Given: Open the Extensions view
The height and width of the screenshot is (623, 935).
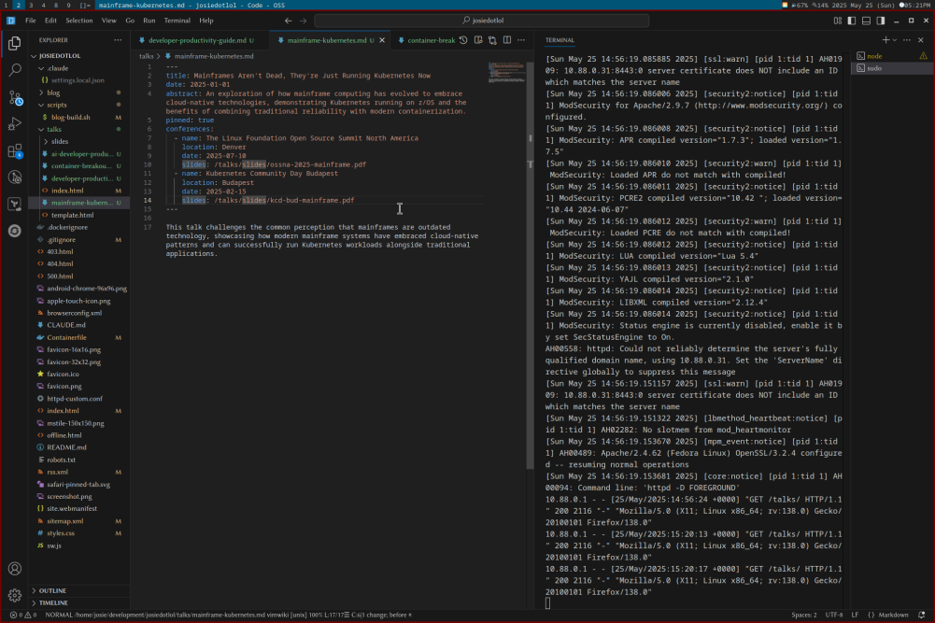Looking at the screenshot, I should [x=15, y=150].
